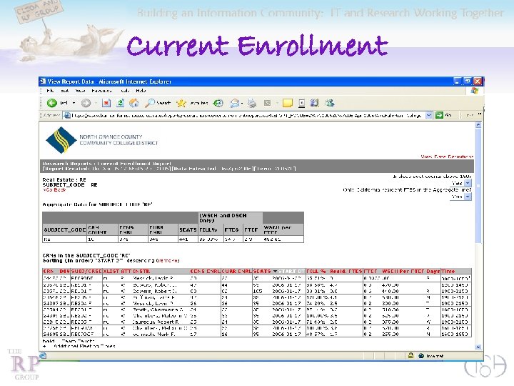
Task: Stop the page load with the Stop icon
Action: pos(106,103)
